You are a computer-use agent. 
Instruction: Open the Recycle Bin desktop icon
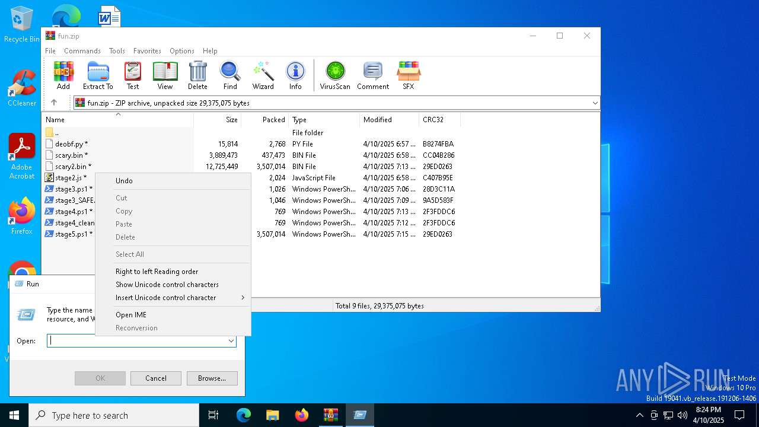[x=22, y=24]
